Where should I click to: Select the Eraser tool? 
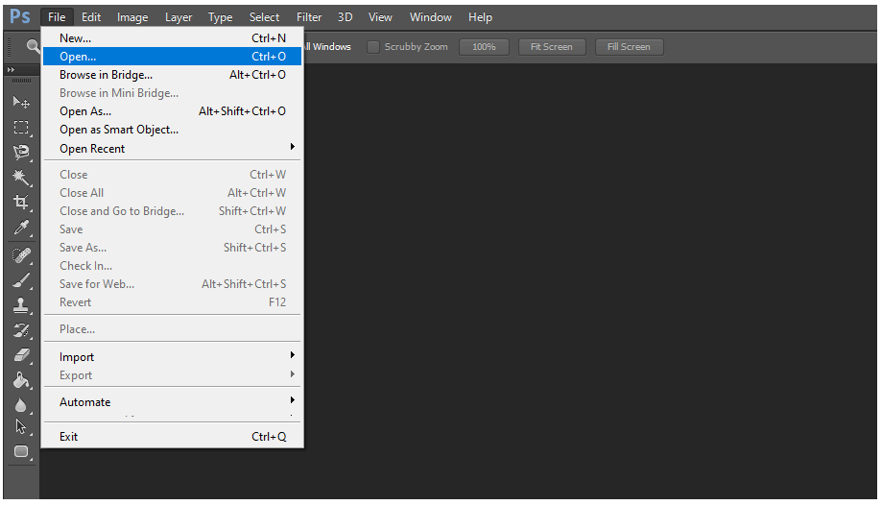point(21,354)
